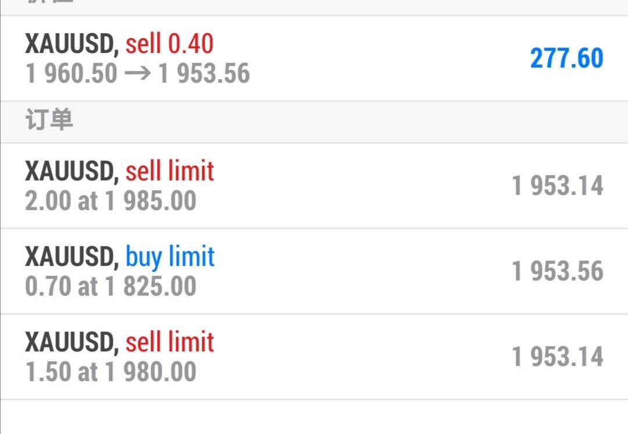Tap the XAUUSD symbol in the sell 0.40 position
This screenshot has height=434, width=628.
pos(72,44)
